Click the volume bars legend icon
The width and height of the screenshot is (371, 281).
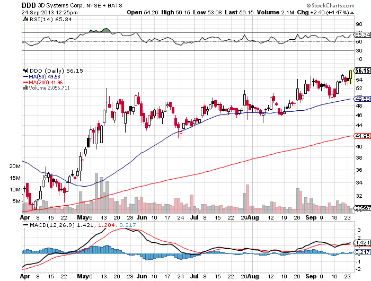click(25, 88)
